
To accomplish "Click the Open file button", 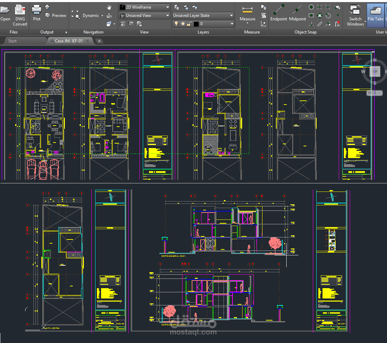I will pos(5,13).
